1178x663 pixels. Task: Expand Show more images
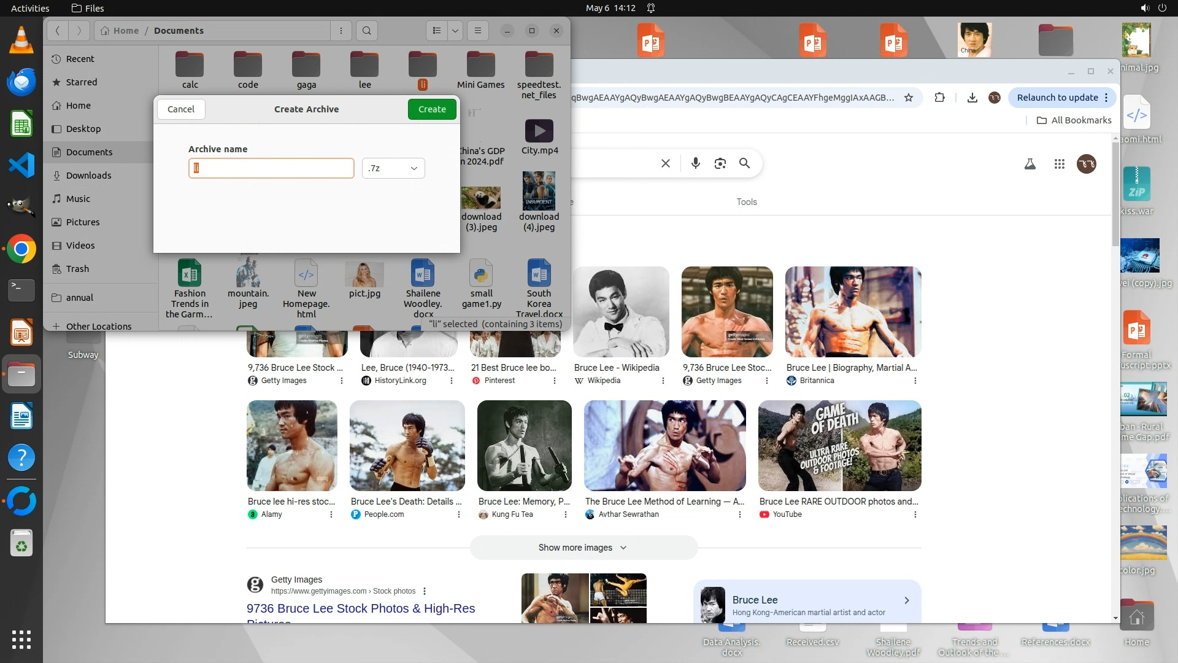[583, 548]
